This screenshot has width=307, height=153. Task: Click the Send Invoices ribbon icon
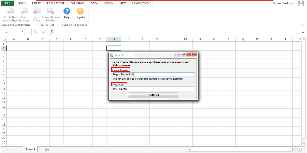[x=24, y=11]
